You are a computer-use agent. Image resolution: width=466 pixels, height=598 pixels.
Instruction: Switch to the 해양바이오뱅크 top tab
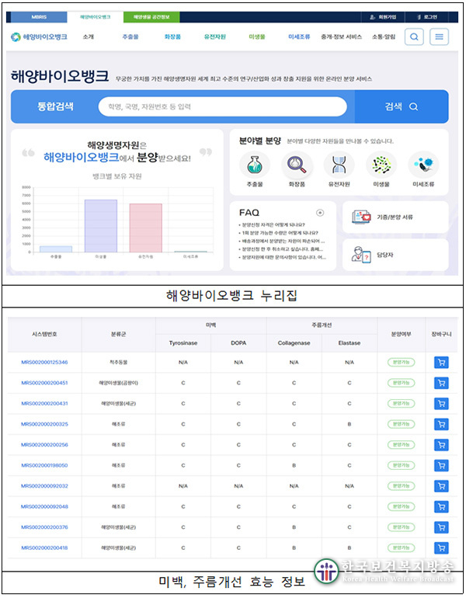tap(95, 17)
